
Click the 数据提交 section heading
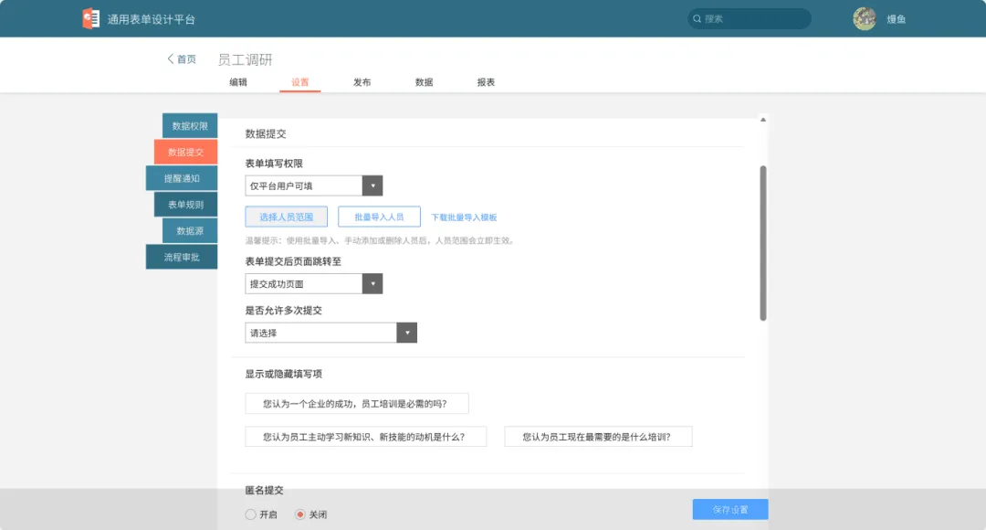pos(266,133)
